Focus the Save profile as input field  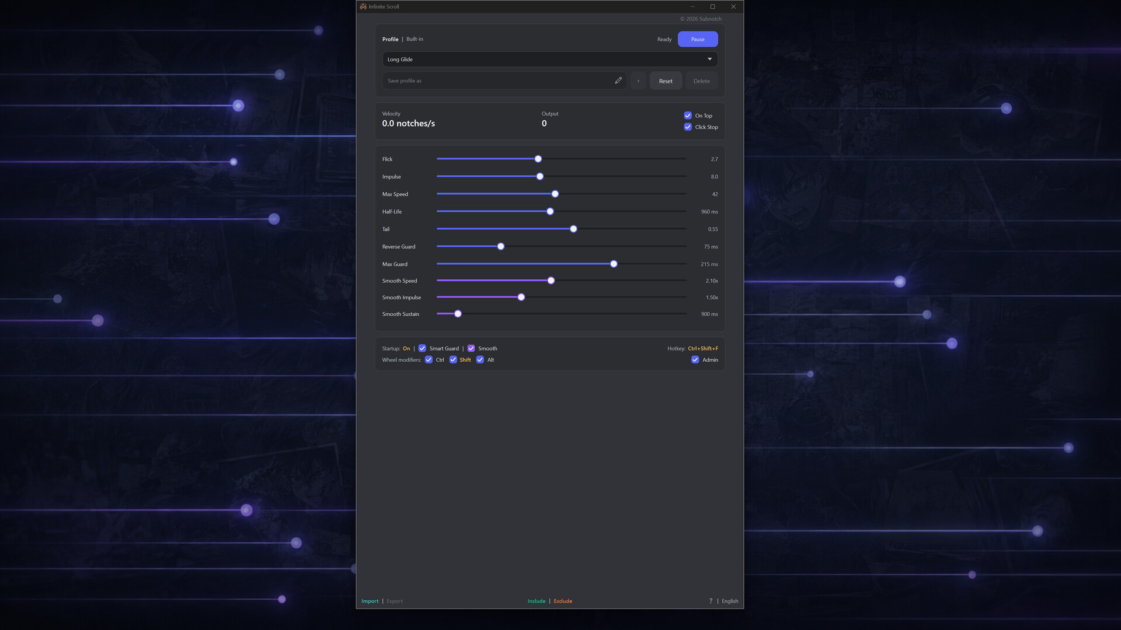[x=504, y=81]
